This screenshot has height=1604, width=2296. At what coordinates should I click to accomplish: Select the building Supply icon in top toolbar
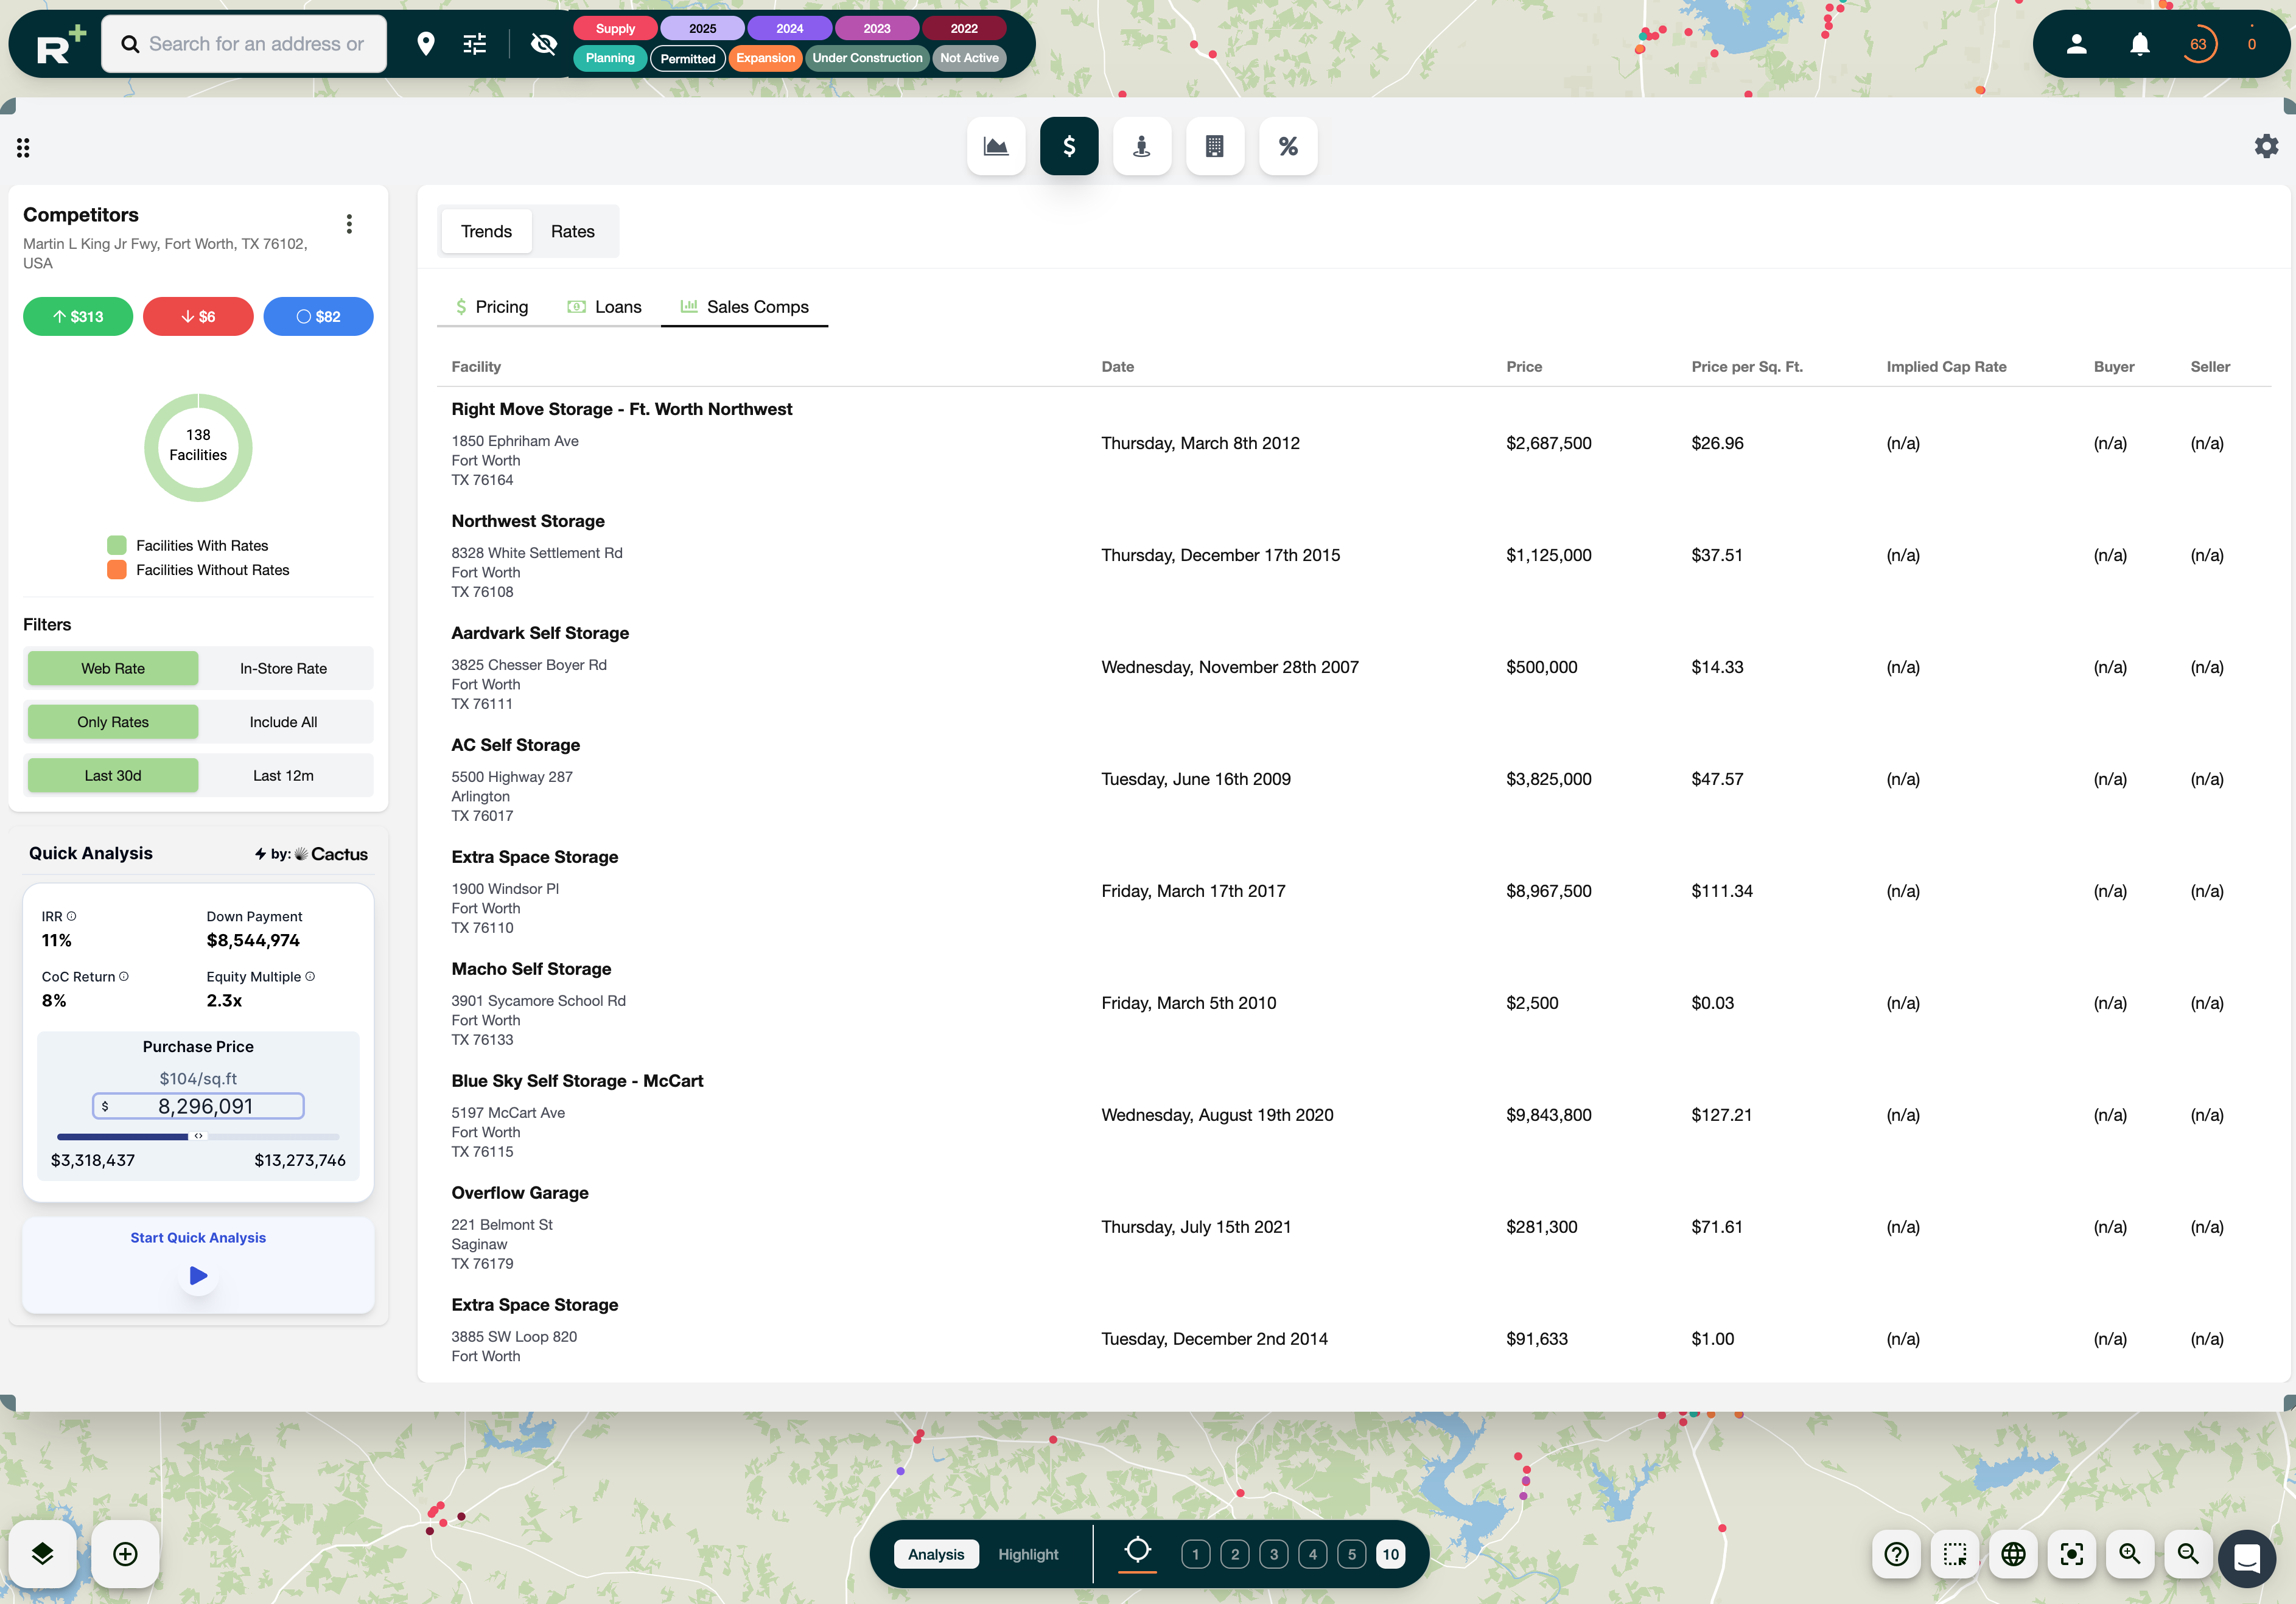[x=1215, y=146]
